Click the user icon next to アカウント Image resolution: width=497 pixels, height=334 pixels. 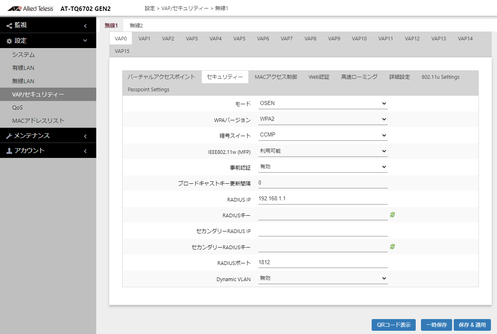(x=9, y=151)
